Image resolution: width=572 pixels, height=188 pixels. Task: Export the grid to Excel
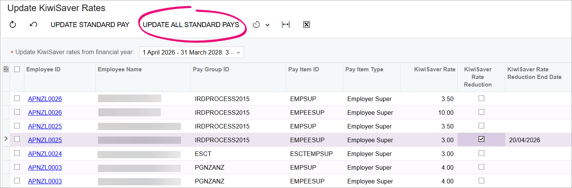(x=306, y=25)
